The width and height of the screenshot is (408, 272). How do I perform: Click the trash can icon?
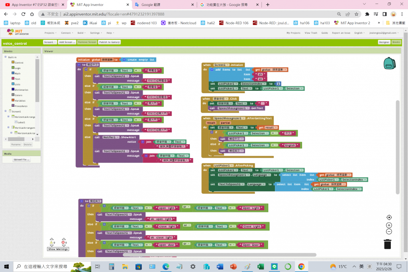(x=387, y=244)
